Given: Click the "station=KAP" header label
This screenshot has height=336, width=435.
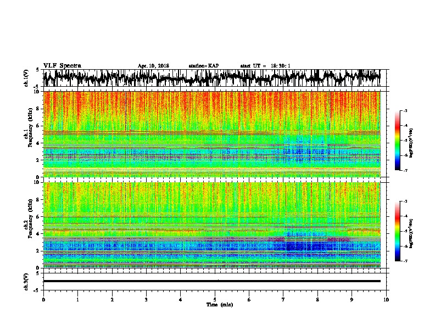Looking at the screenshot, I should point(204,66).
